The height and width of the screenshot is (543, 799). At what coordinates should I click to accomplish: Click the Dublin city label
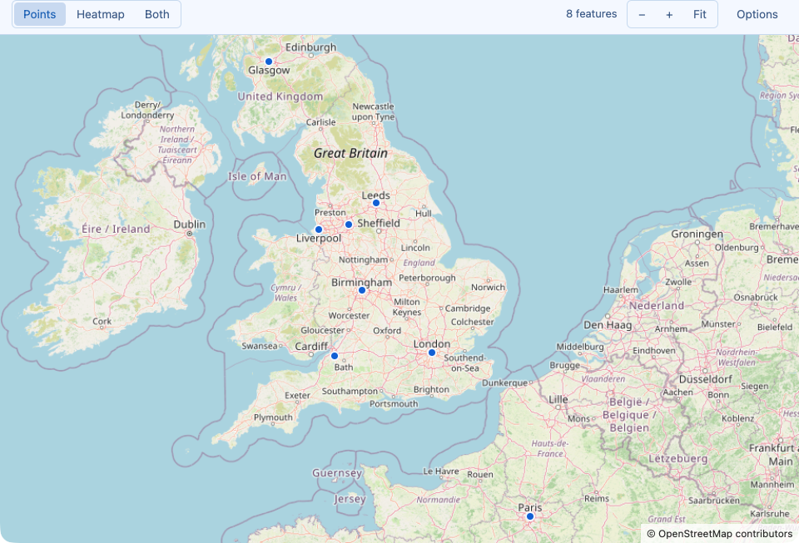[190, 225]
